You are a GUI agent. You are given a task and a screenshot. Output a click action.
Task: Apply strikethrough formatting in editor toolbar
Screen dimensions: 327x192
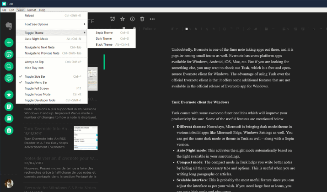click(214, 29)
